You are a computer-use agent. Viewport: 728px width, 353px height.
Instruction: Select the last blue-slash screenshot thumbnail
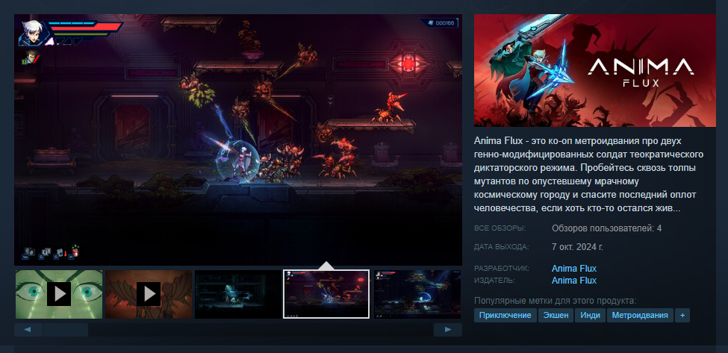point(418,294)
